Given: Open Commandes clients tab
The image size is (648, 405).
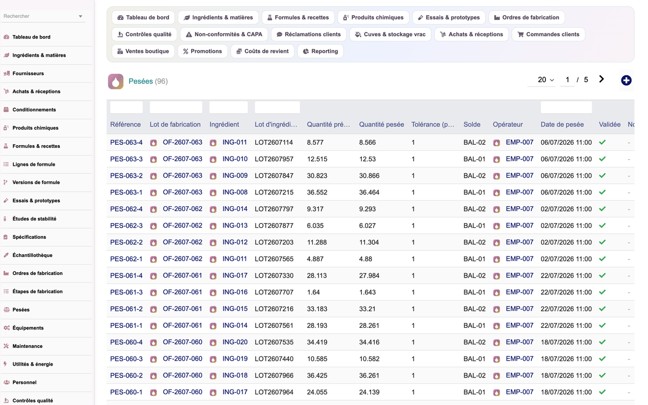Looking at the screenshot, I should coord(548,35).
